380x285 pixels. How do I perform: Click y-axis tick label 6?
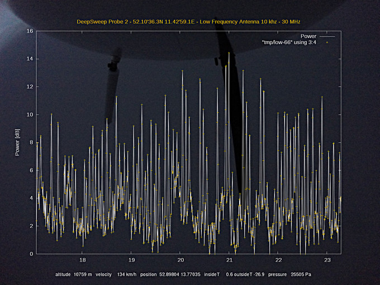(31, 170)
